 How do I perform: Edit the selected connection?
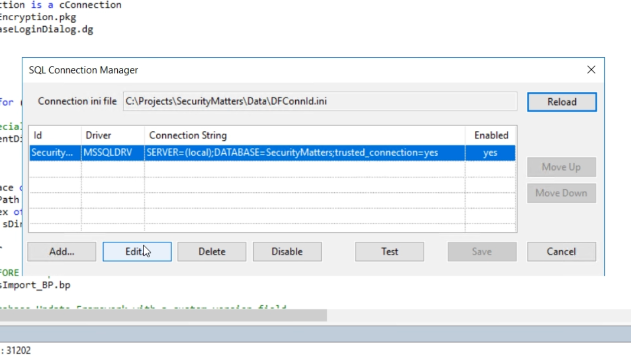(137, 251)
